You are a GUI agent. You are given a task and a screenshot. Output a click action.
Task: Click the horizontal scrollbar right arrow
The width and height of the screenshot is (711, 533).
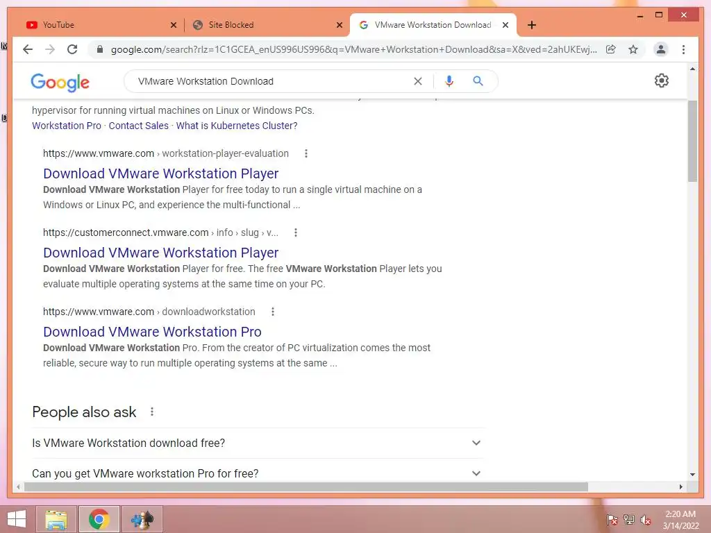[x=680, y=487]
